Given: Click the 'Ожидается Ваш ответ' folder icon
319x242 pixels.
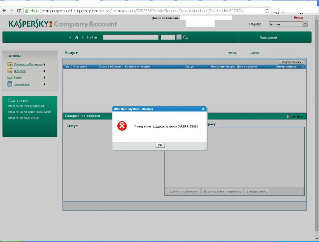Looking at the screenshot, I should (10, 64).
